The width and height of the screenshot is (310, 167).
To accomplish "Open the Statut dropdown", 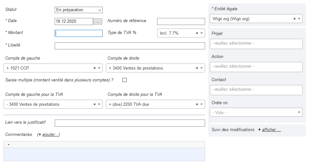I will [79, 10].
